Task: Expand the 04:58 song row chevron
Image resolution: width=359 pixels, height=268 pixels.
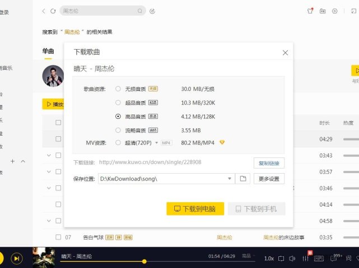Action: point(49,221)
